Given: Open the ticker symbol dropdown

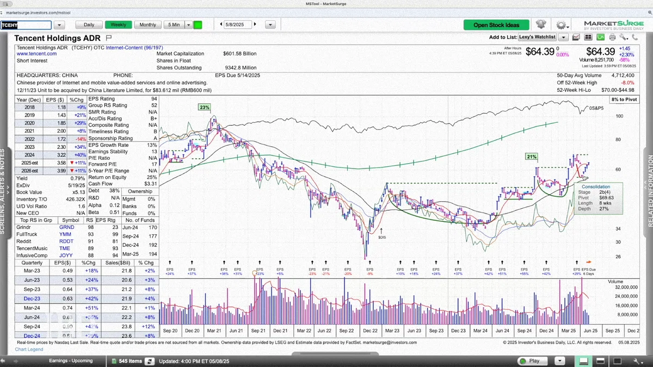Looking at the screenshot, I should coord(59,24).
